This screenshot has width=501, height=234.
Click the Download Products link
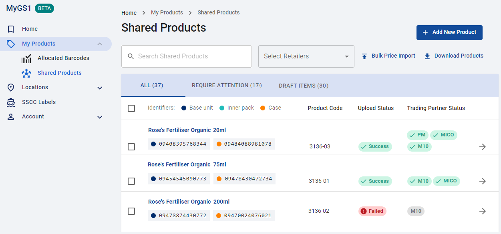point(454,56)
